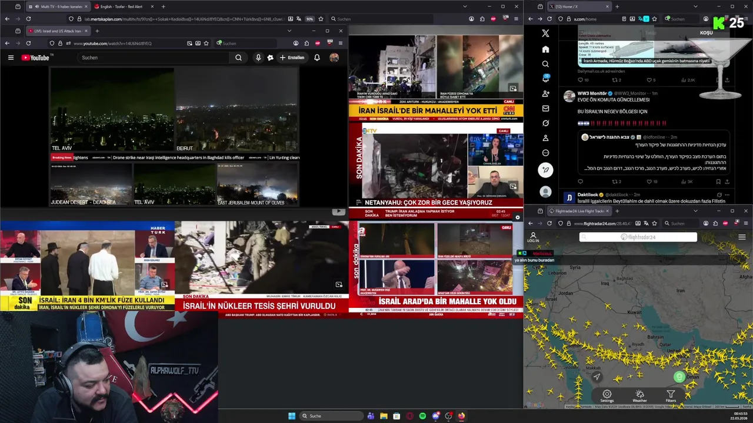Switch to Multi TV browser tab

pos(59,6)
